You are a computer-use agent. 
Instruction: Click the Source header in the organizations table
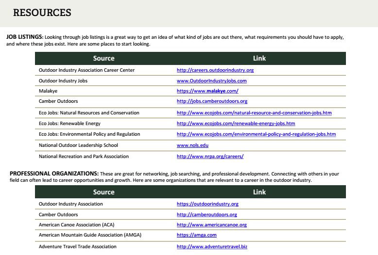coord(103,192)
